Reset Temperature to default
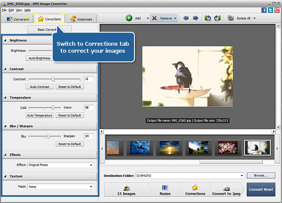Viewport: 282px width, 203px height. tap(70, 115)
